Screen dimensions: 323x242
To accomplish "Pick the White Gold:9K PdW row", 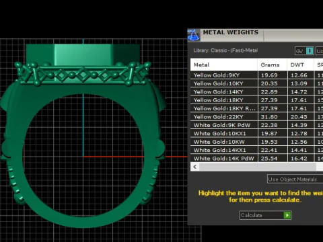I will 256,125.
